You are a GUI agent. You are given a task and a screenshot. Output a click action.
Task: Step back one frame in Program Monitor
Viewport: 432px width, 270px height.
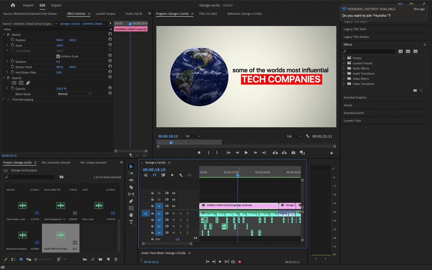point(237,153)
